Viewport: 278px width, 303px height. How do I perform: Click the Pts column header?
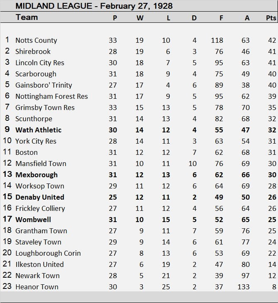tap(271, 18)
